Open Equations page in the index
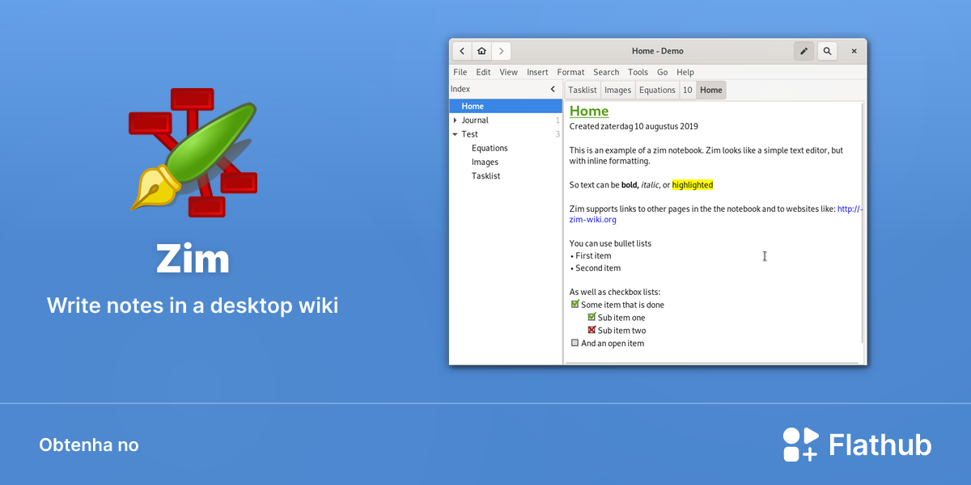Screen dimensions: 971x485 pos(490,148)
